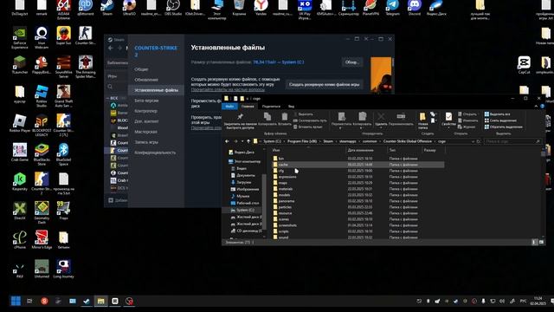Click the Steam icon on the taskbar
Screen dimensions: 554x312
coord(87,301)
